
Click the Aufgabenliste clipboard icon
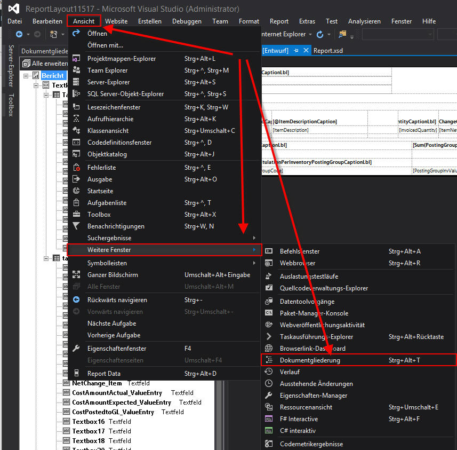[76, 202]
